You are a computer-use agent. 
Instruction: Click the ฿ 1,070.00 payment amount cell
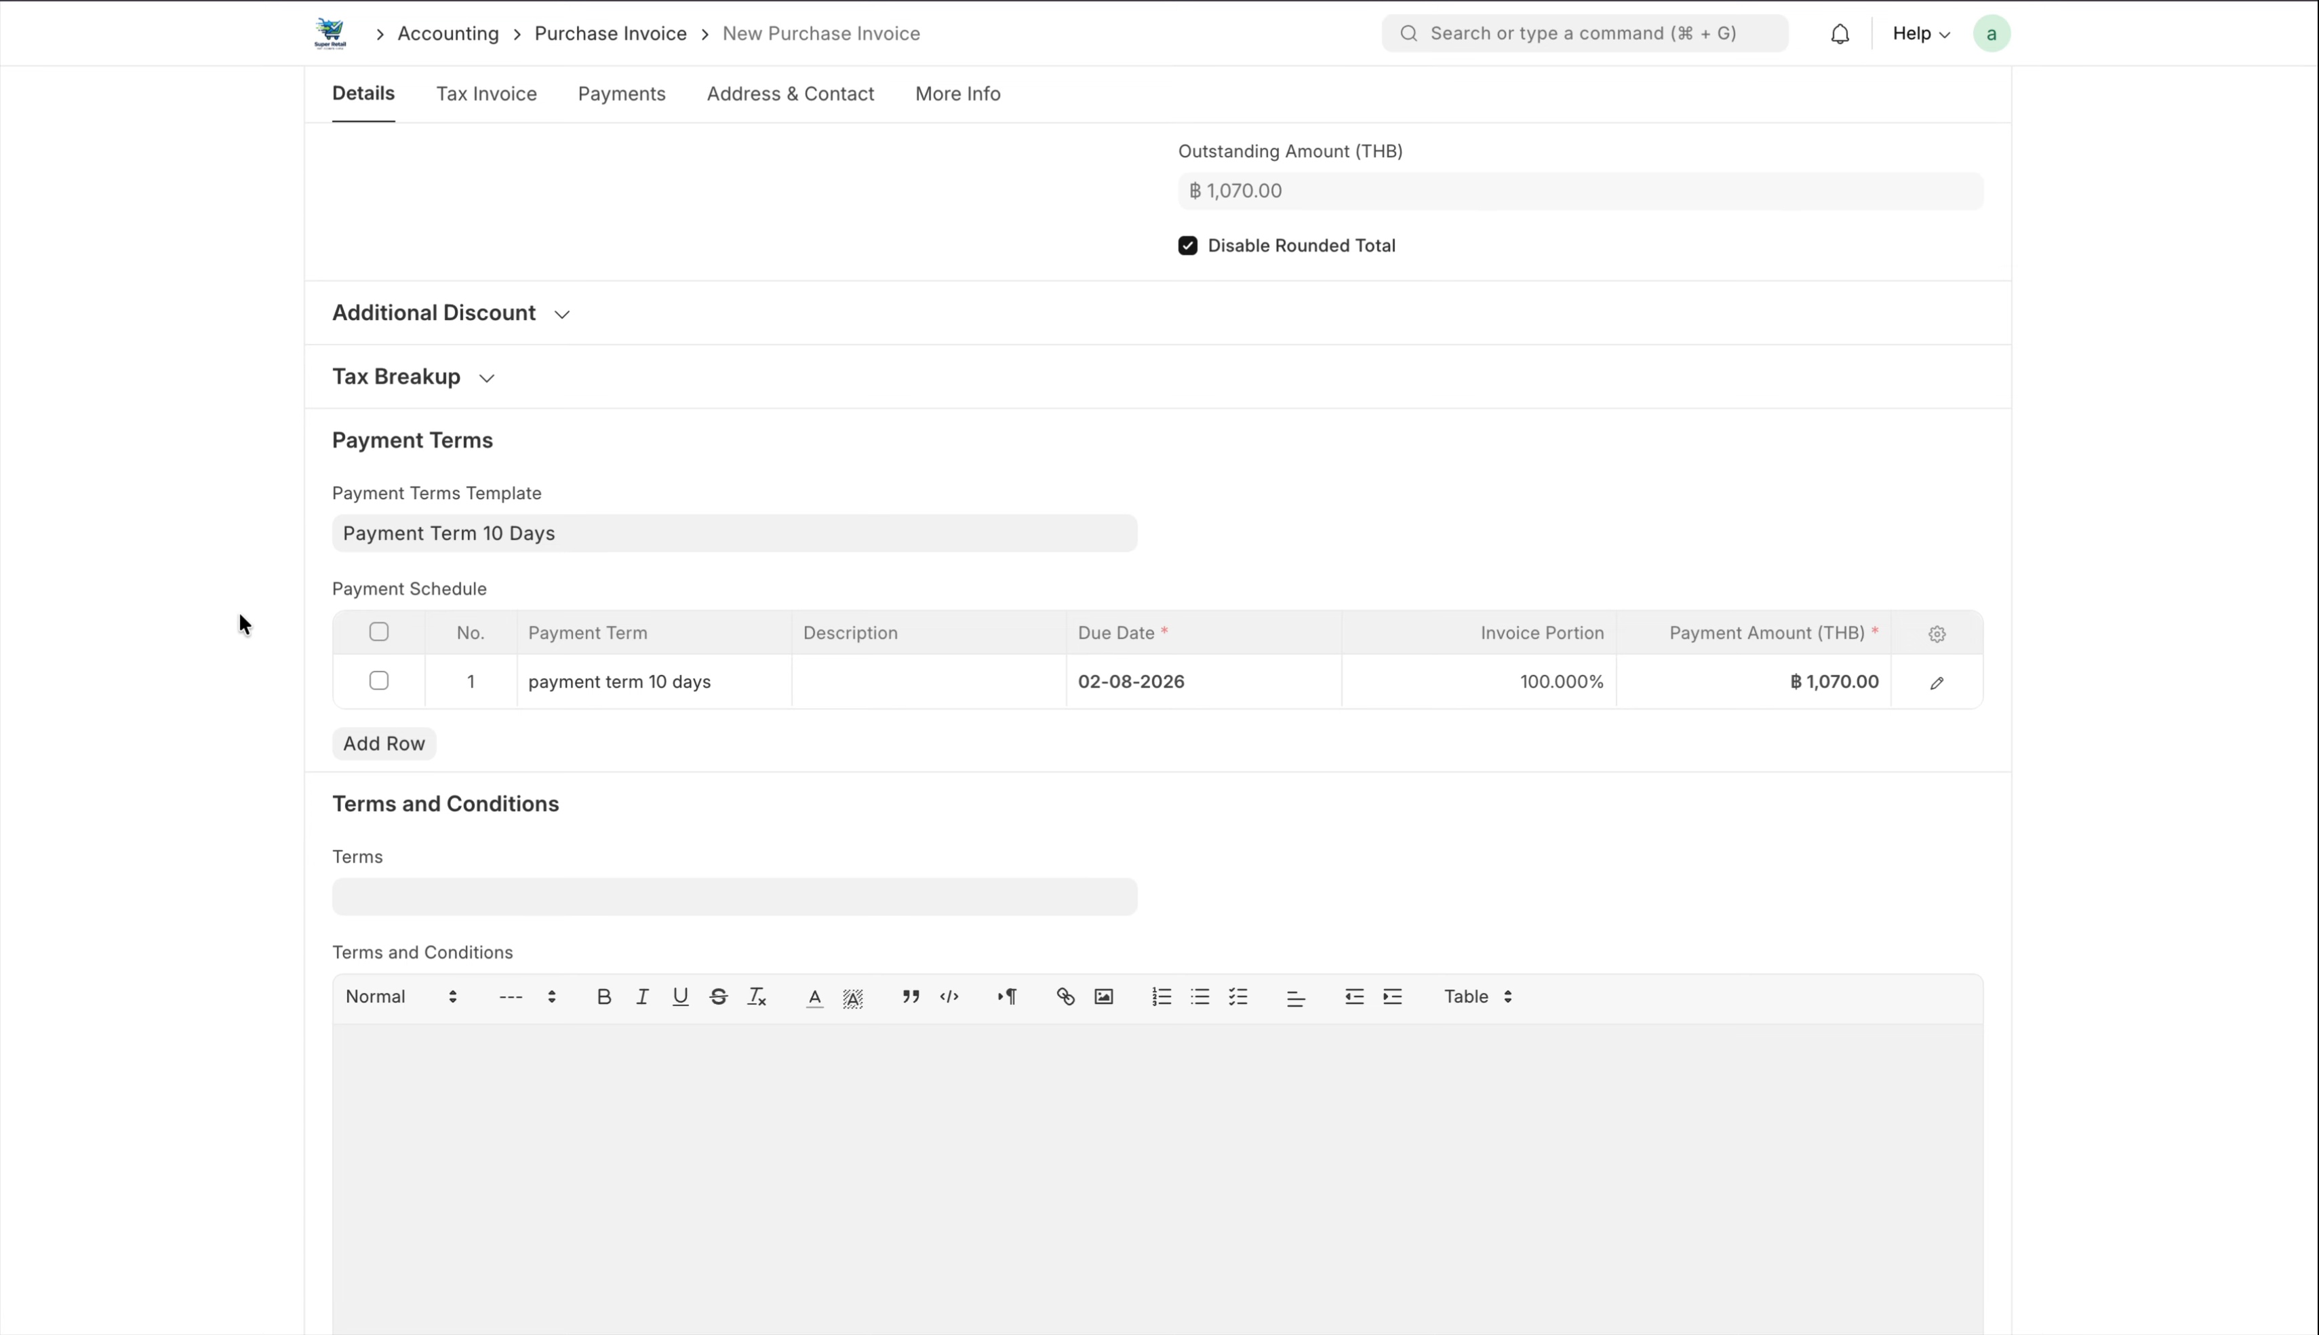[1753, 681]
